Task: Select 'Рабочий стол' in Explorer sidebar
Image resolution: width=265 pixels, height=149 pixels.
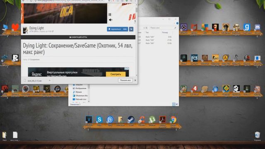Action: pyautogui.click(x=79, y=99)
